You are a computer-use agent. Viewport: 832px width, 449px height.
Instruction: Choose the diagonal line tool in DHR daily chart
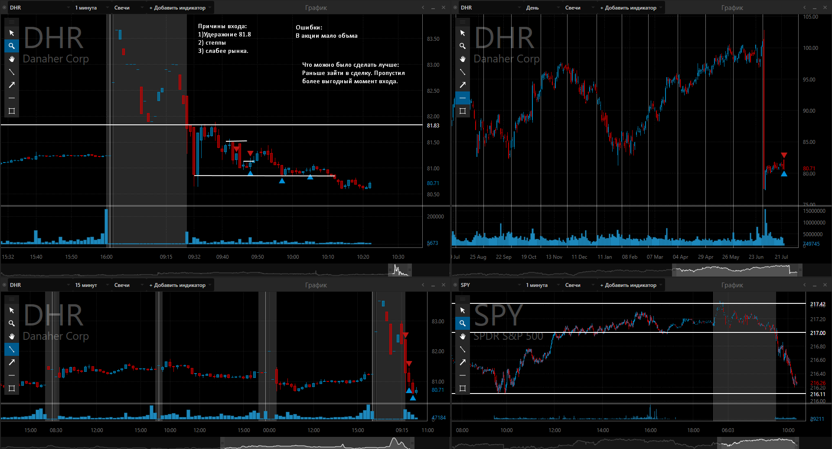click(463, 72)
